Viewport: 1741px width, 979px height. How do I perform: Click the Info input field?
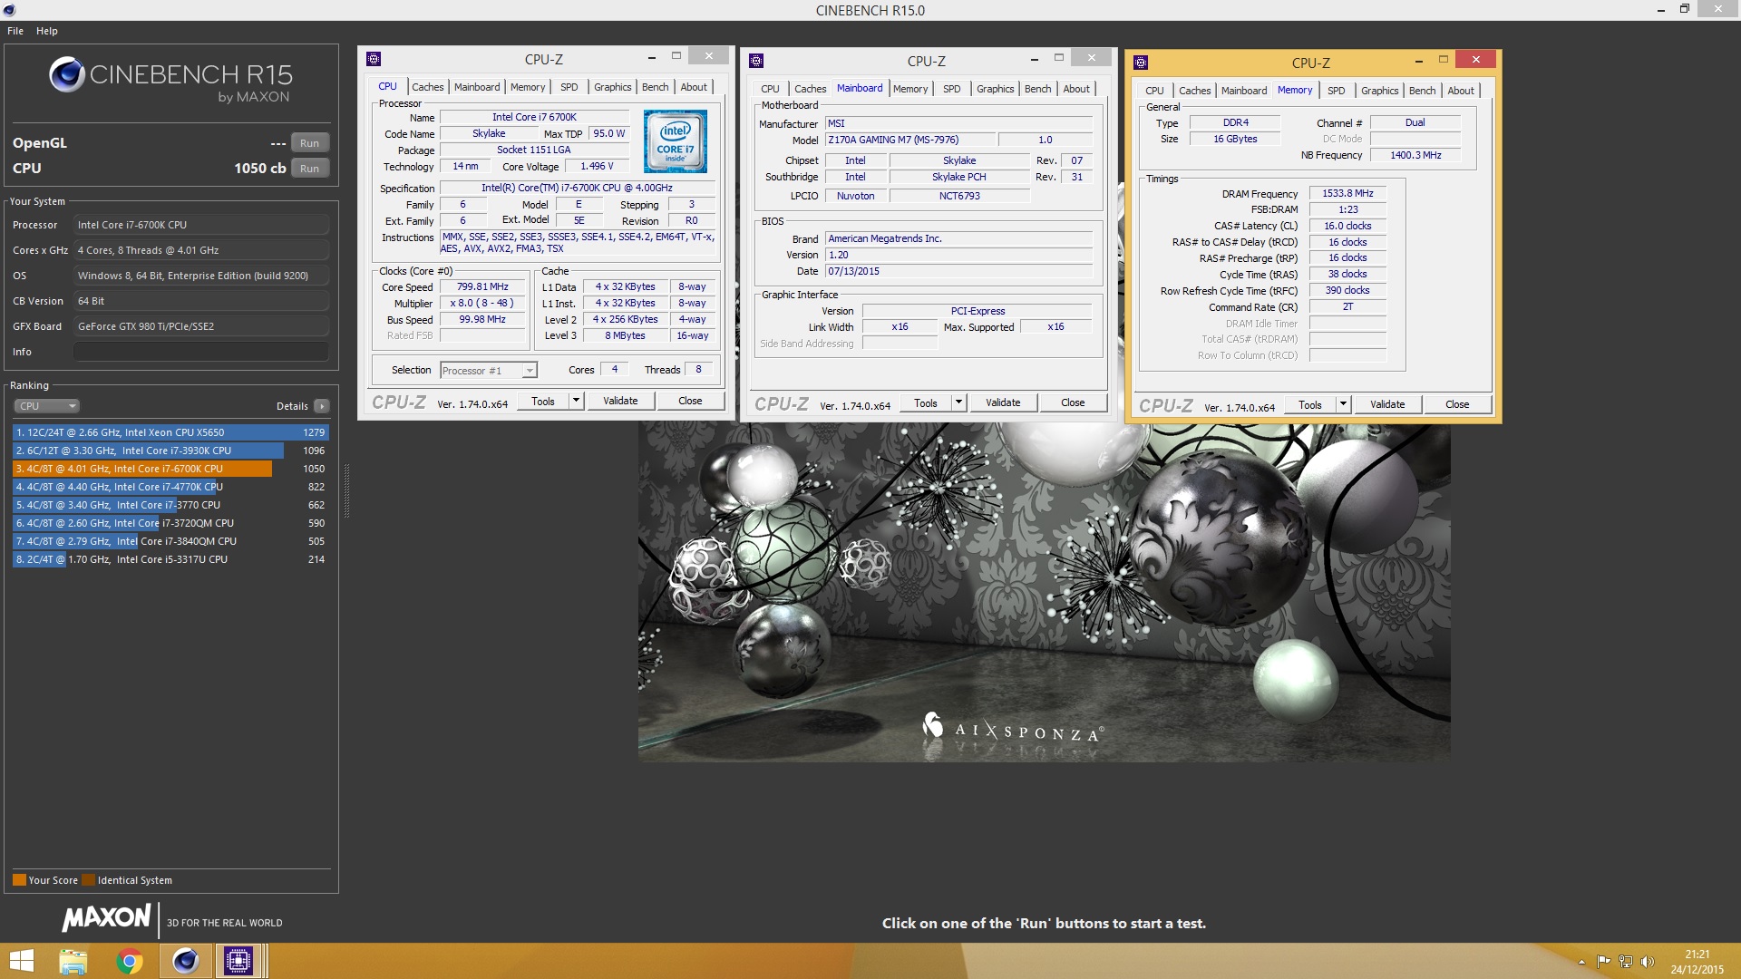[201, 352]
